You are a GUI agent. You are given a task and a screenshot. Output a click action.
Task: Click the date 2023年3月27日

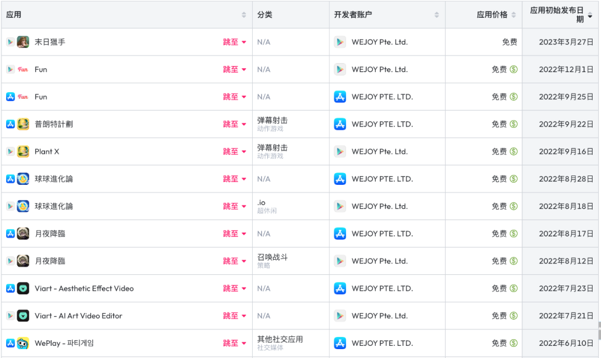[x=566, y=42]
